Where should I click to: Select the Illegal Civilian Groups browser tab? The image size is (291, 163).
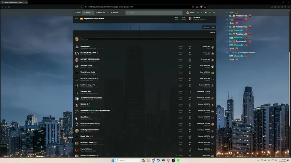pyautogui.click(x=14, y=2)
